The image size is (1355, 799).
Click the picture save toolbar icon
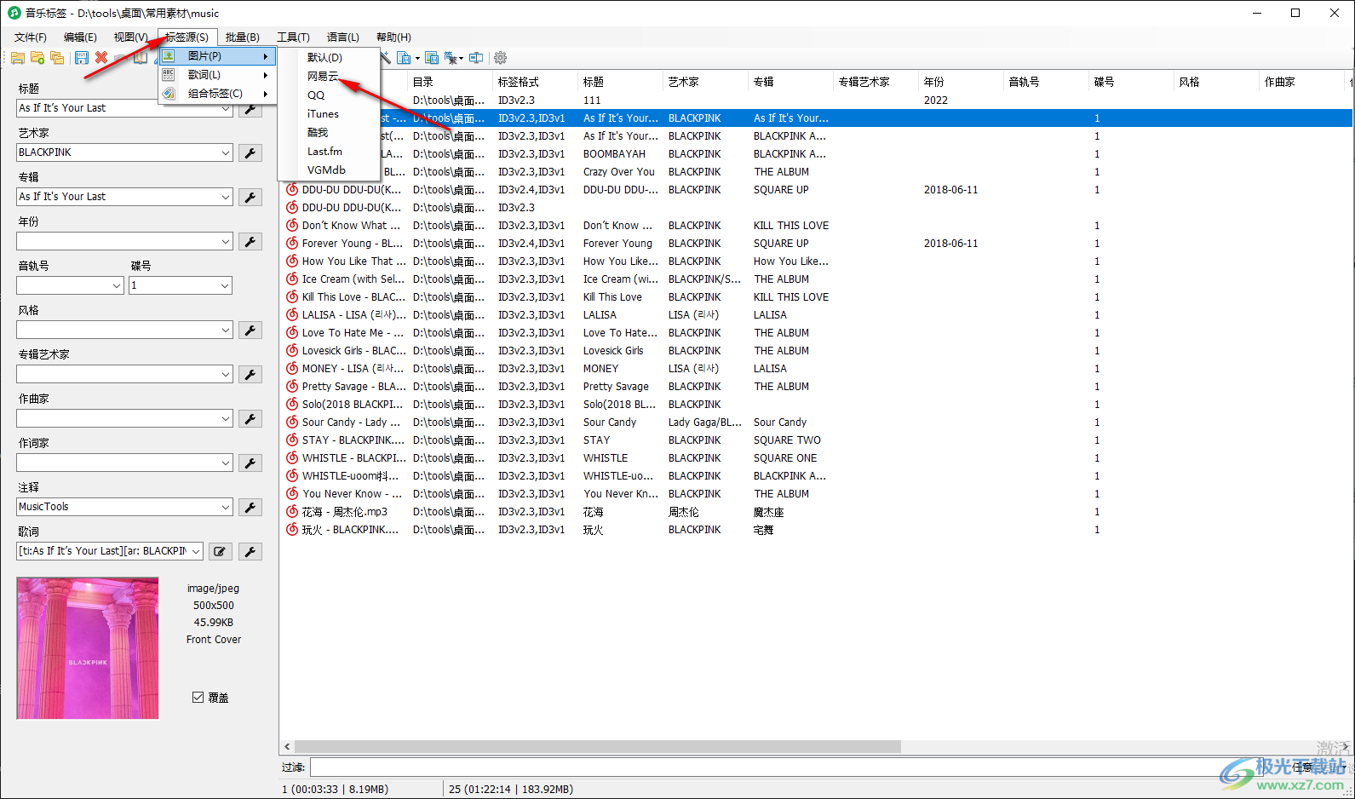pyautogui.click(x=432, y=58)
